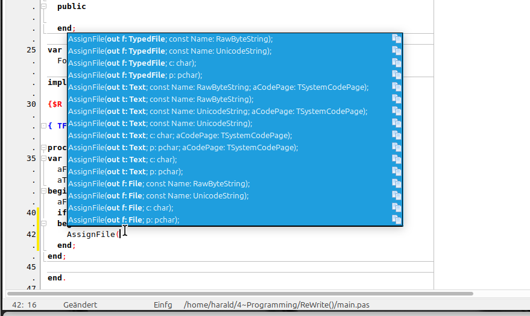Viewport: 530px width, 316px height.
Task: Click line number 30 in the gutter
Action: click(31, 104)
